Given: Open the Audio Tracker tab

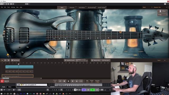Looking at the screenshot, I should click(102, 7).
